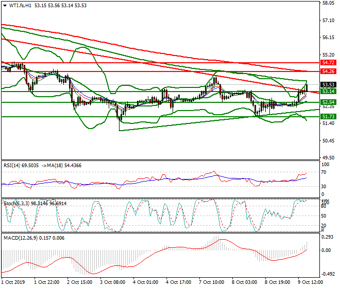Select the green 52.54 price level label

(x=328, y=102)
